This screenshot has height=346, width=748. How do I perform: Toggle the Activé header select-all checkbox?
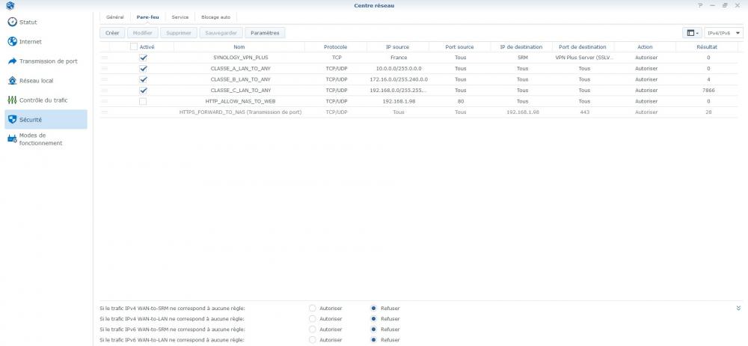point(134,47)
